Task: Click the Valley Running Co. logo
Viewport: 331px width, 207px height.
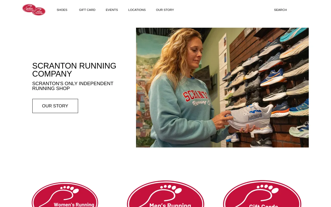Action: [x=39, y=11]
